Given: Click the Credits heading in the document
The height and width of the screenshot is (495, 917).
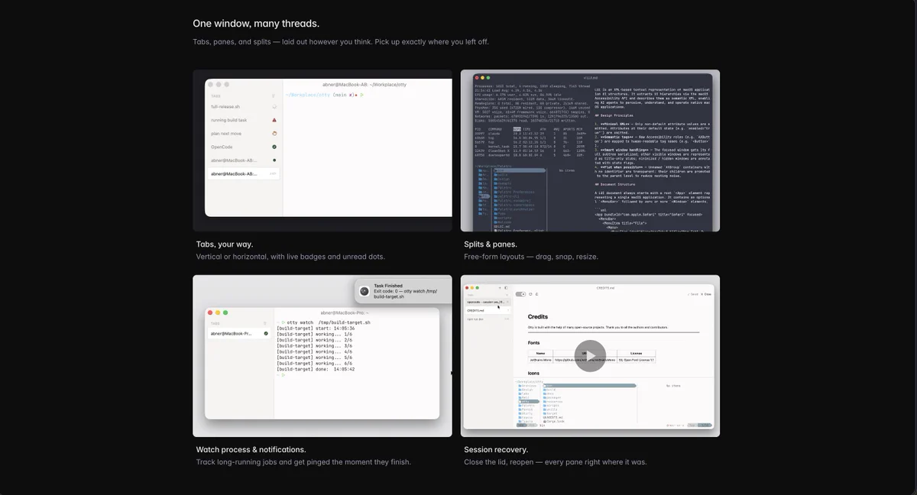Looking at the screenshot, I should tap(538, 316).
